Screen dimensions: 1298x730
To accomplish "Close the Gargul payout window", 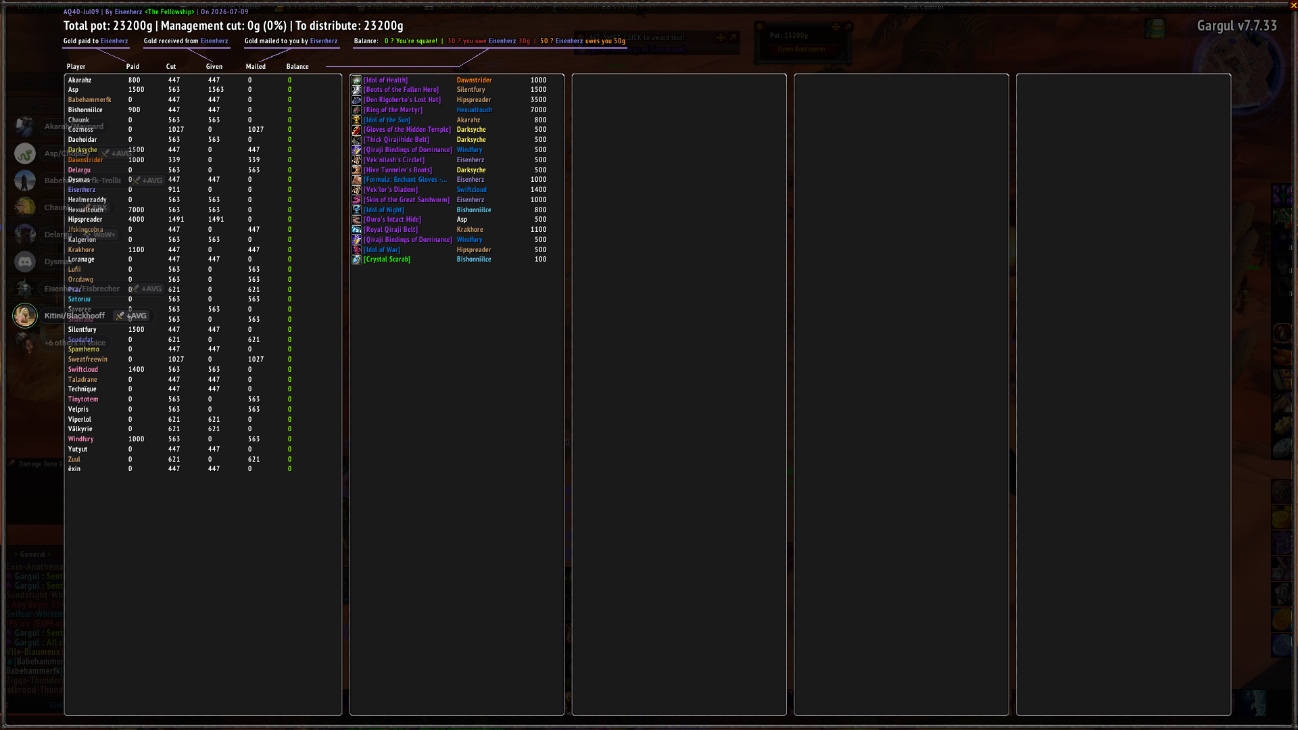I will click(x=1293, y=5).
